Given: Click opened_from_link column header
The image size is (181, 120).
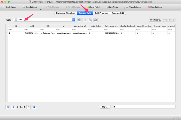Looking at the screenshot, I should point(144,26).
